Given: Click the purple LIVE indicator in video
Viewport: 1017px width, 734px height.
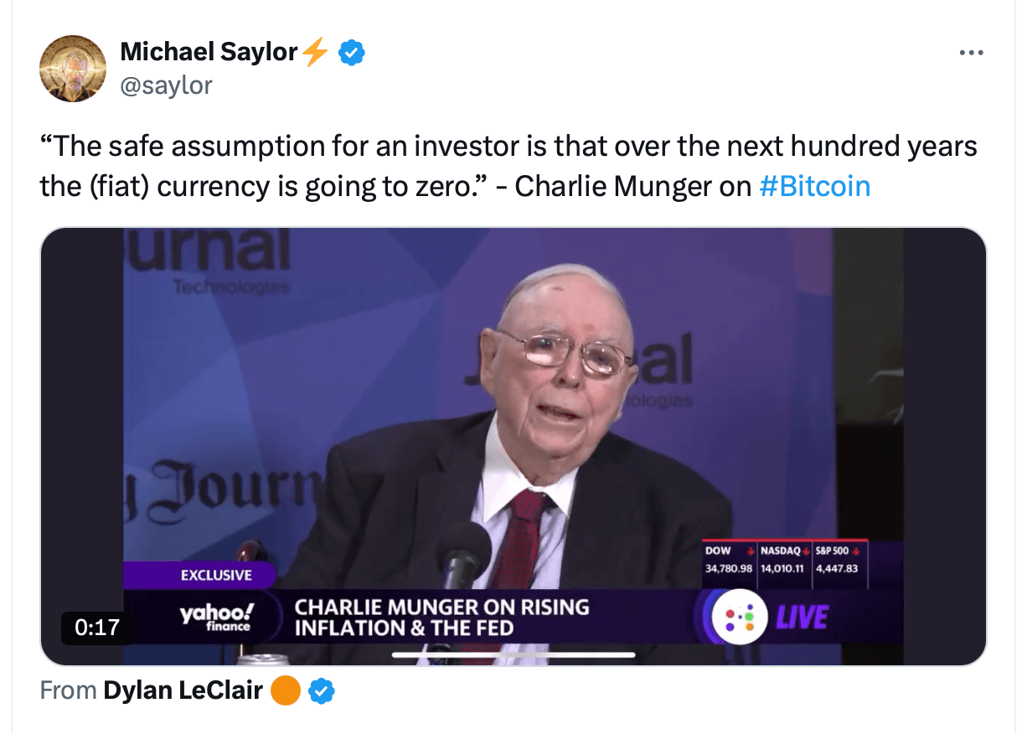Looking at the screenshot, I should click(x=802, y=618).
